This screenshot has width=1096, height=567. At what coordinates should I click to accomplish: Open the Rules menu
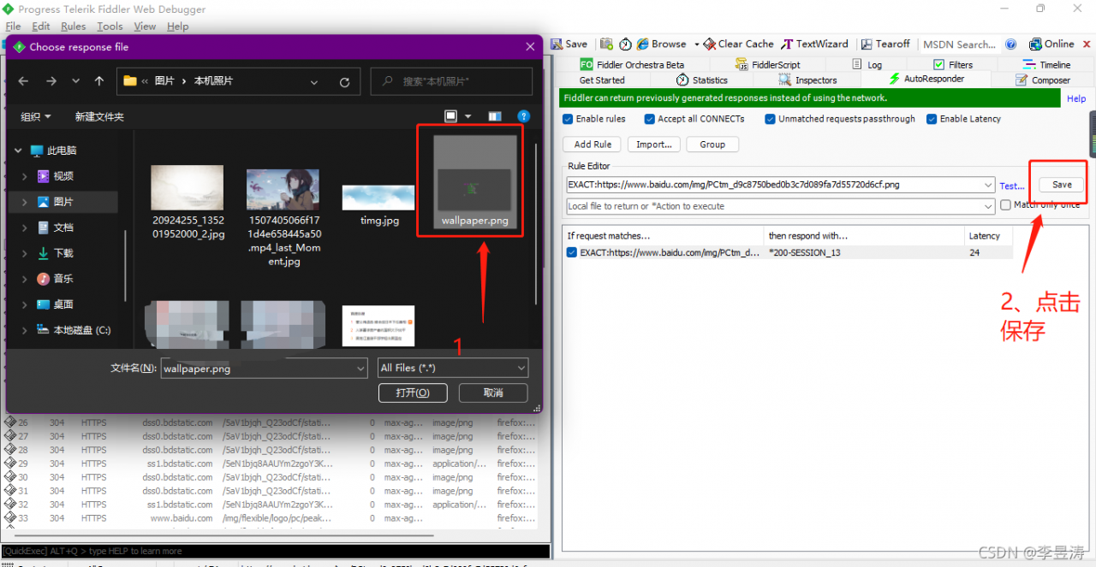(73, 27)
